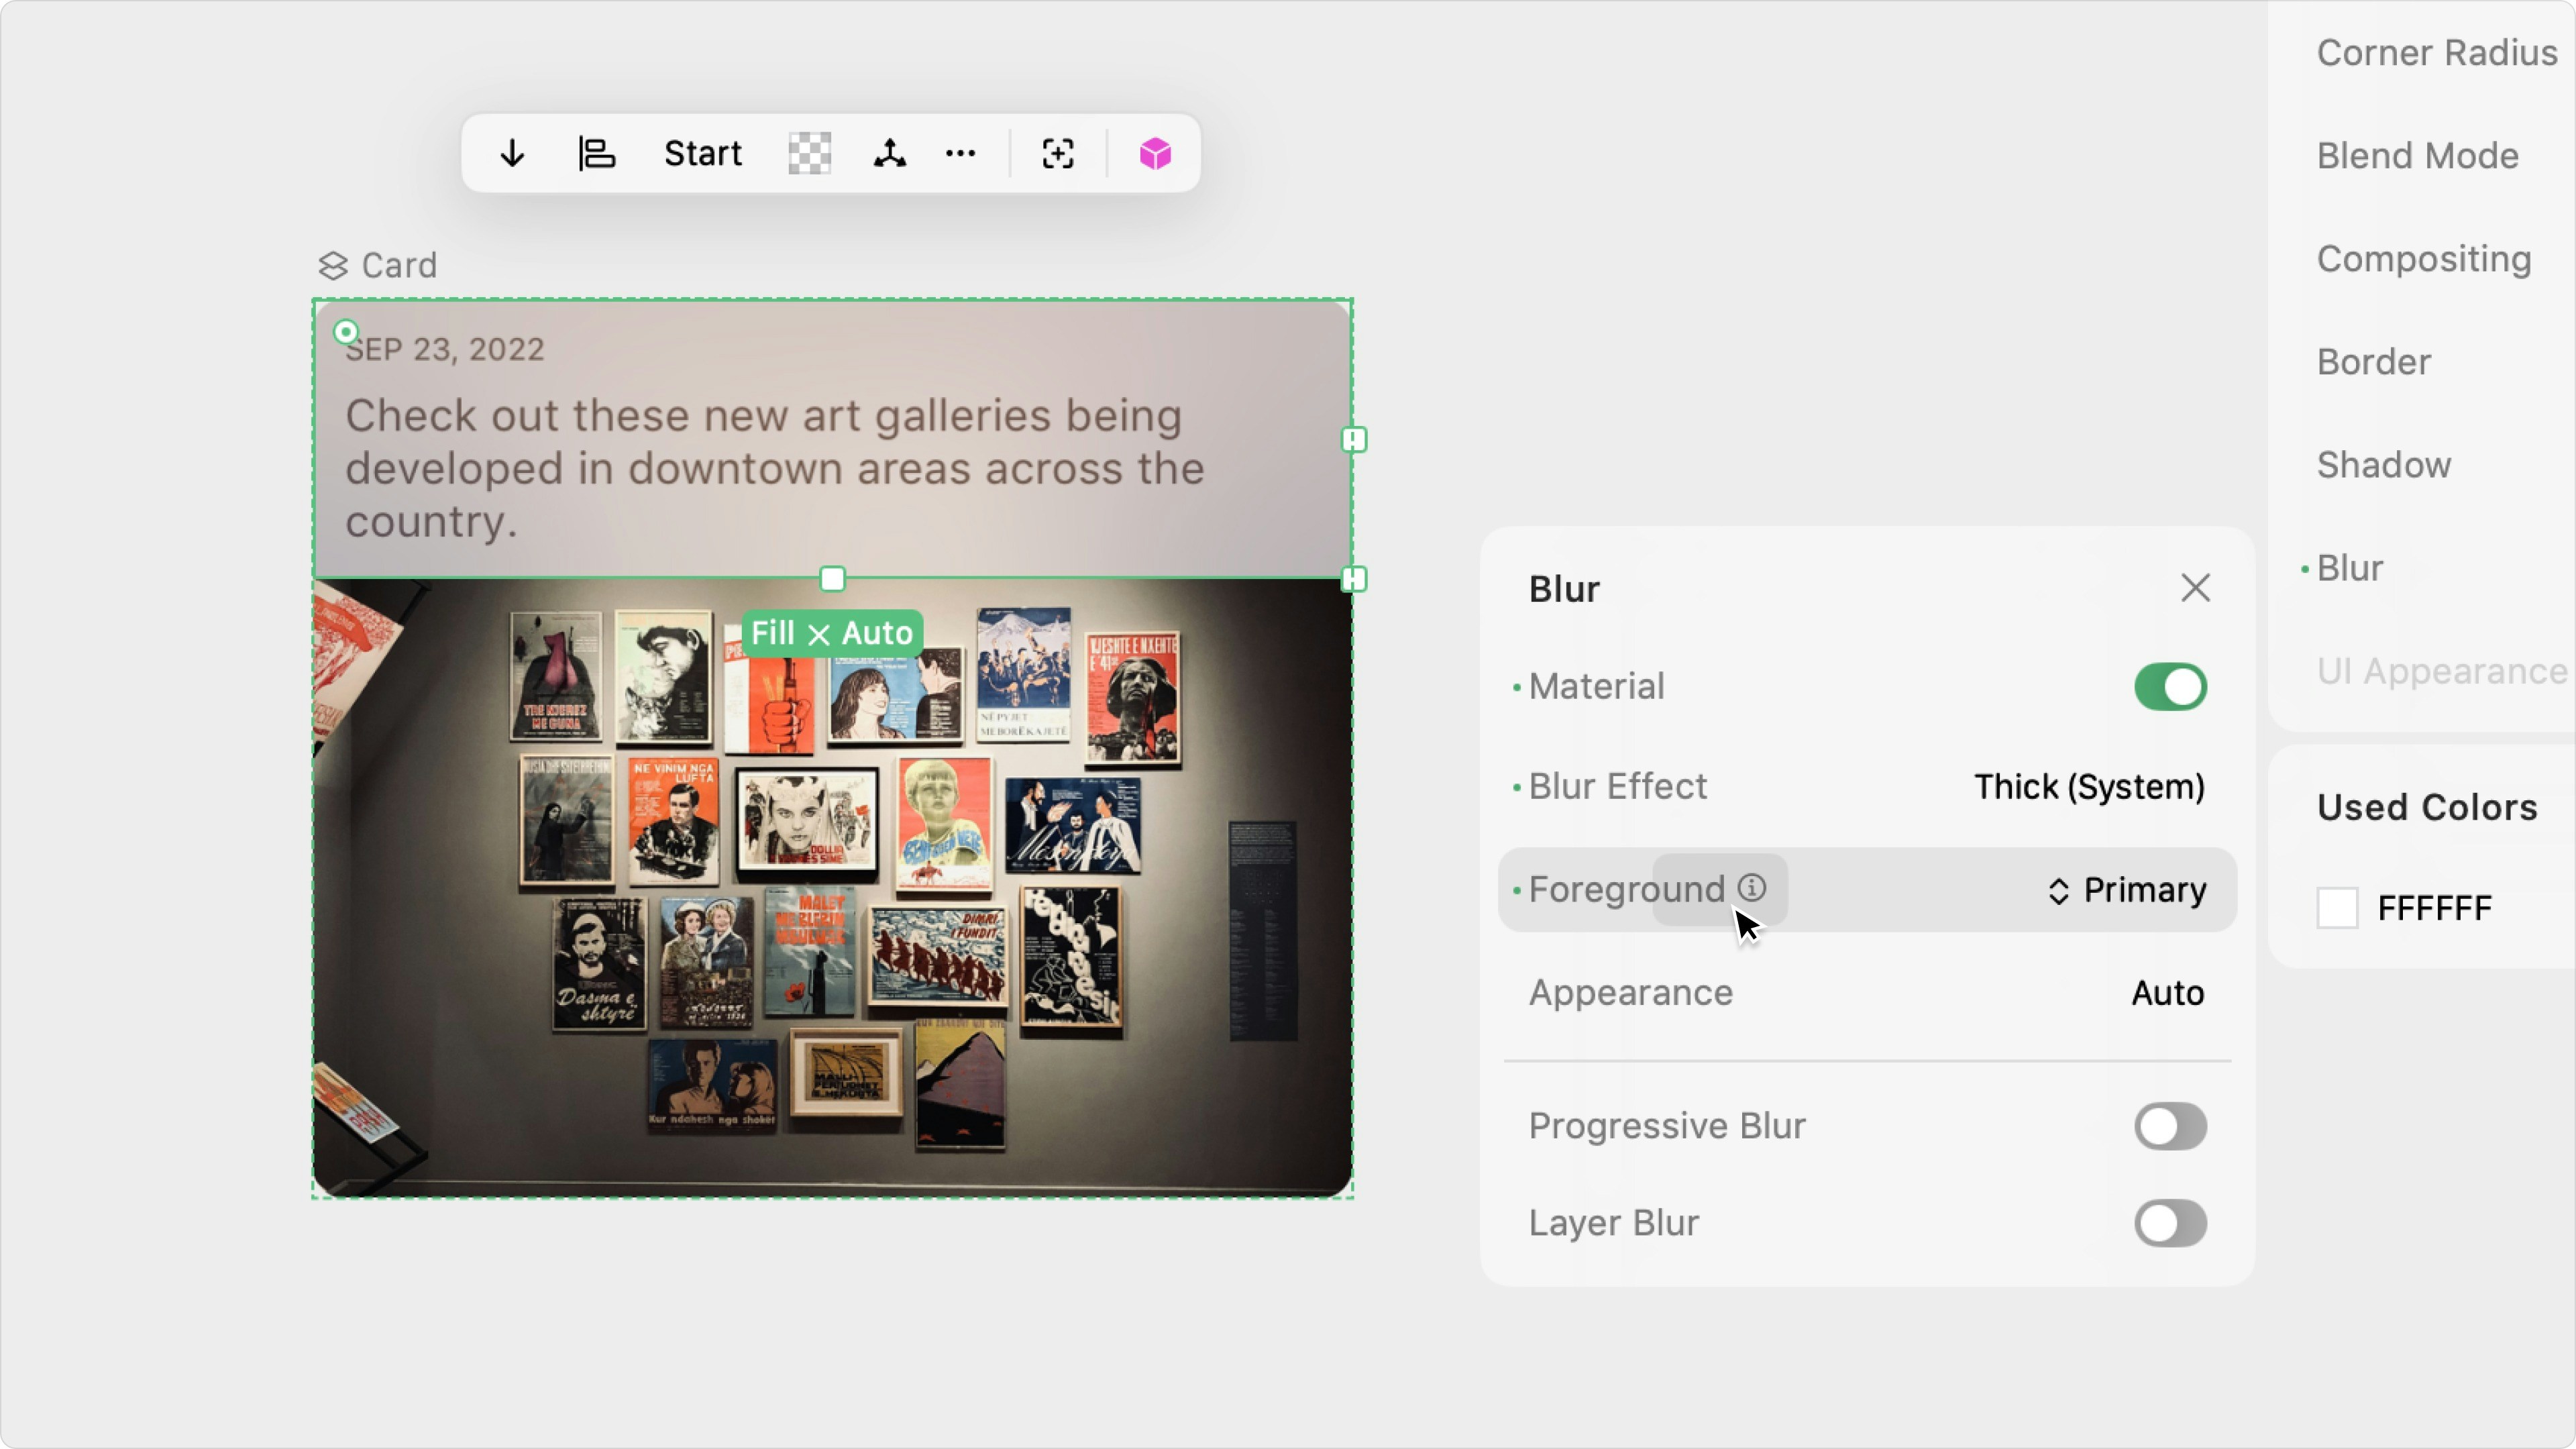Select Shadow in the properties list
Viewport: 2576px width, 1449px height.
2383,465
